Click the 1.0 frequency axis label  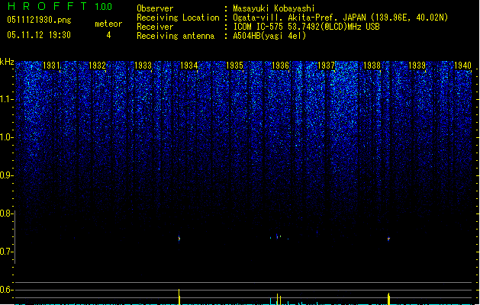tap(6, 137)
